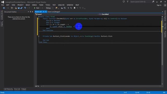Click the account avatar icon

165,5
